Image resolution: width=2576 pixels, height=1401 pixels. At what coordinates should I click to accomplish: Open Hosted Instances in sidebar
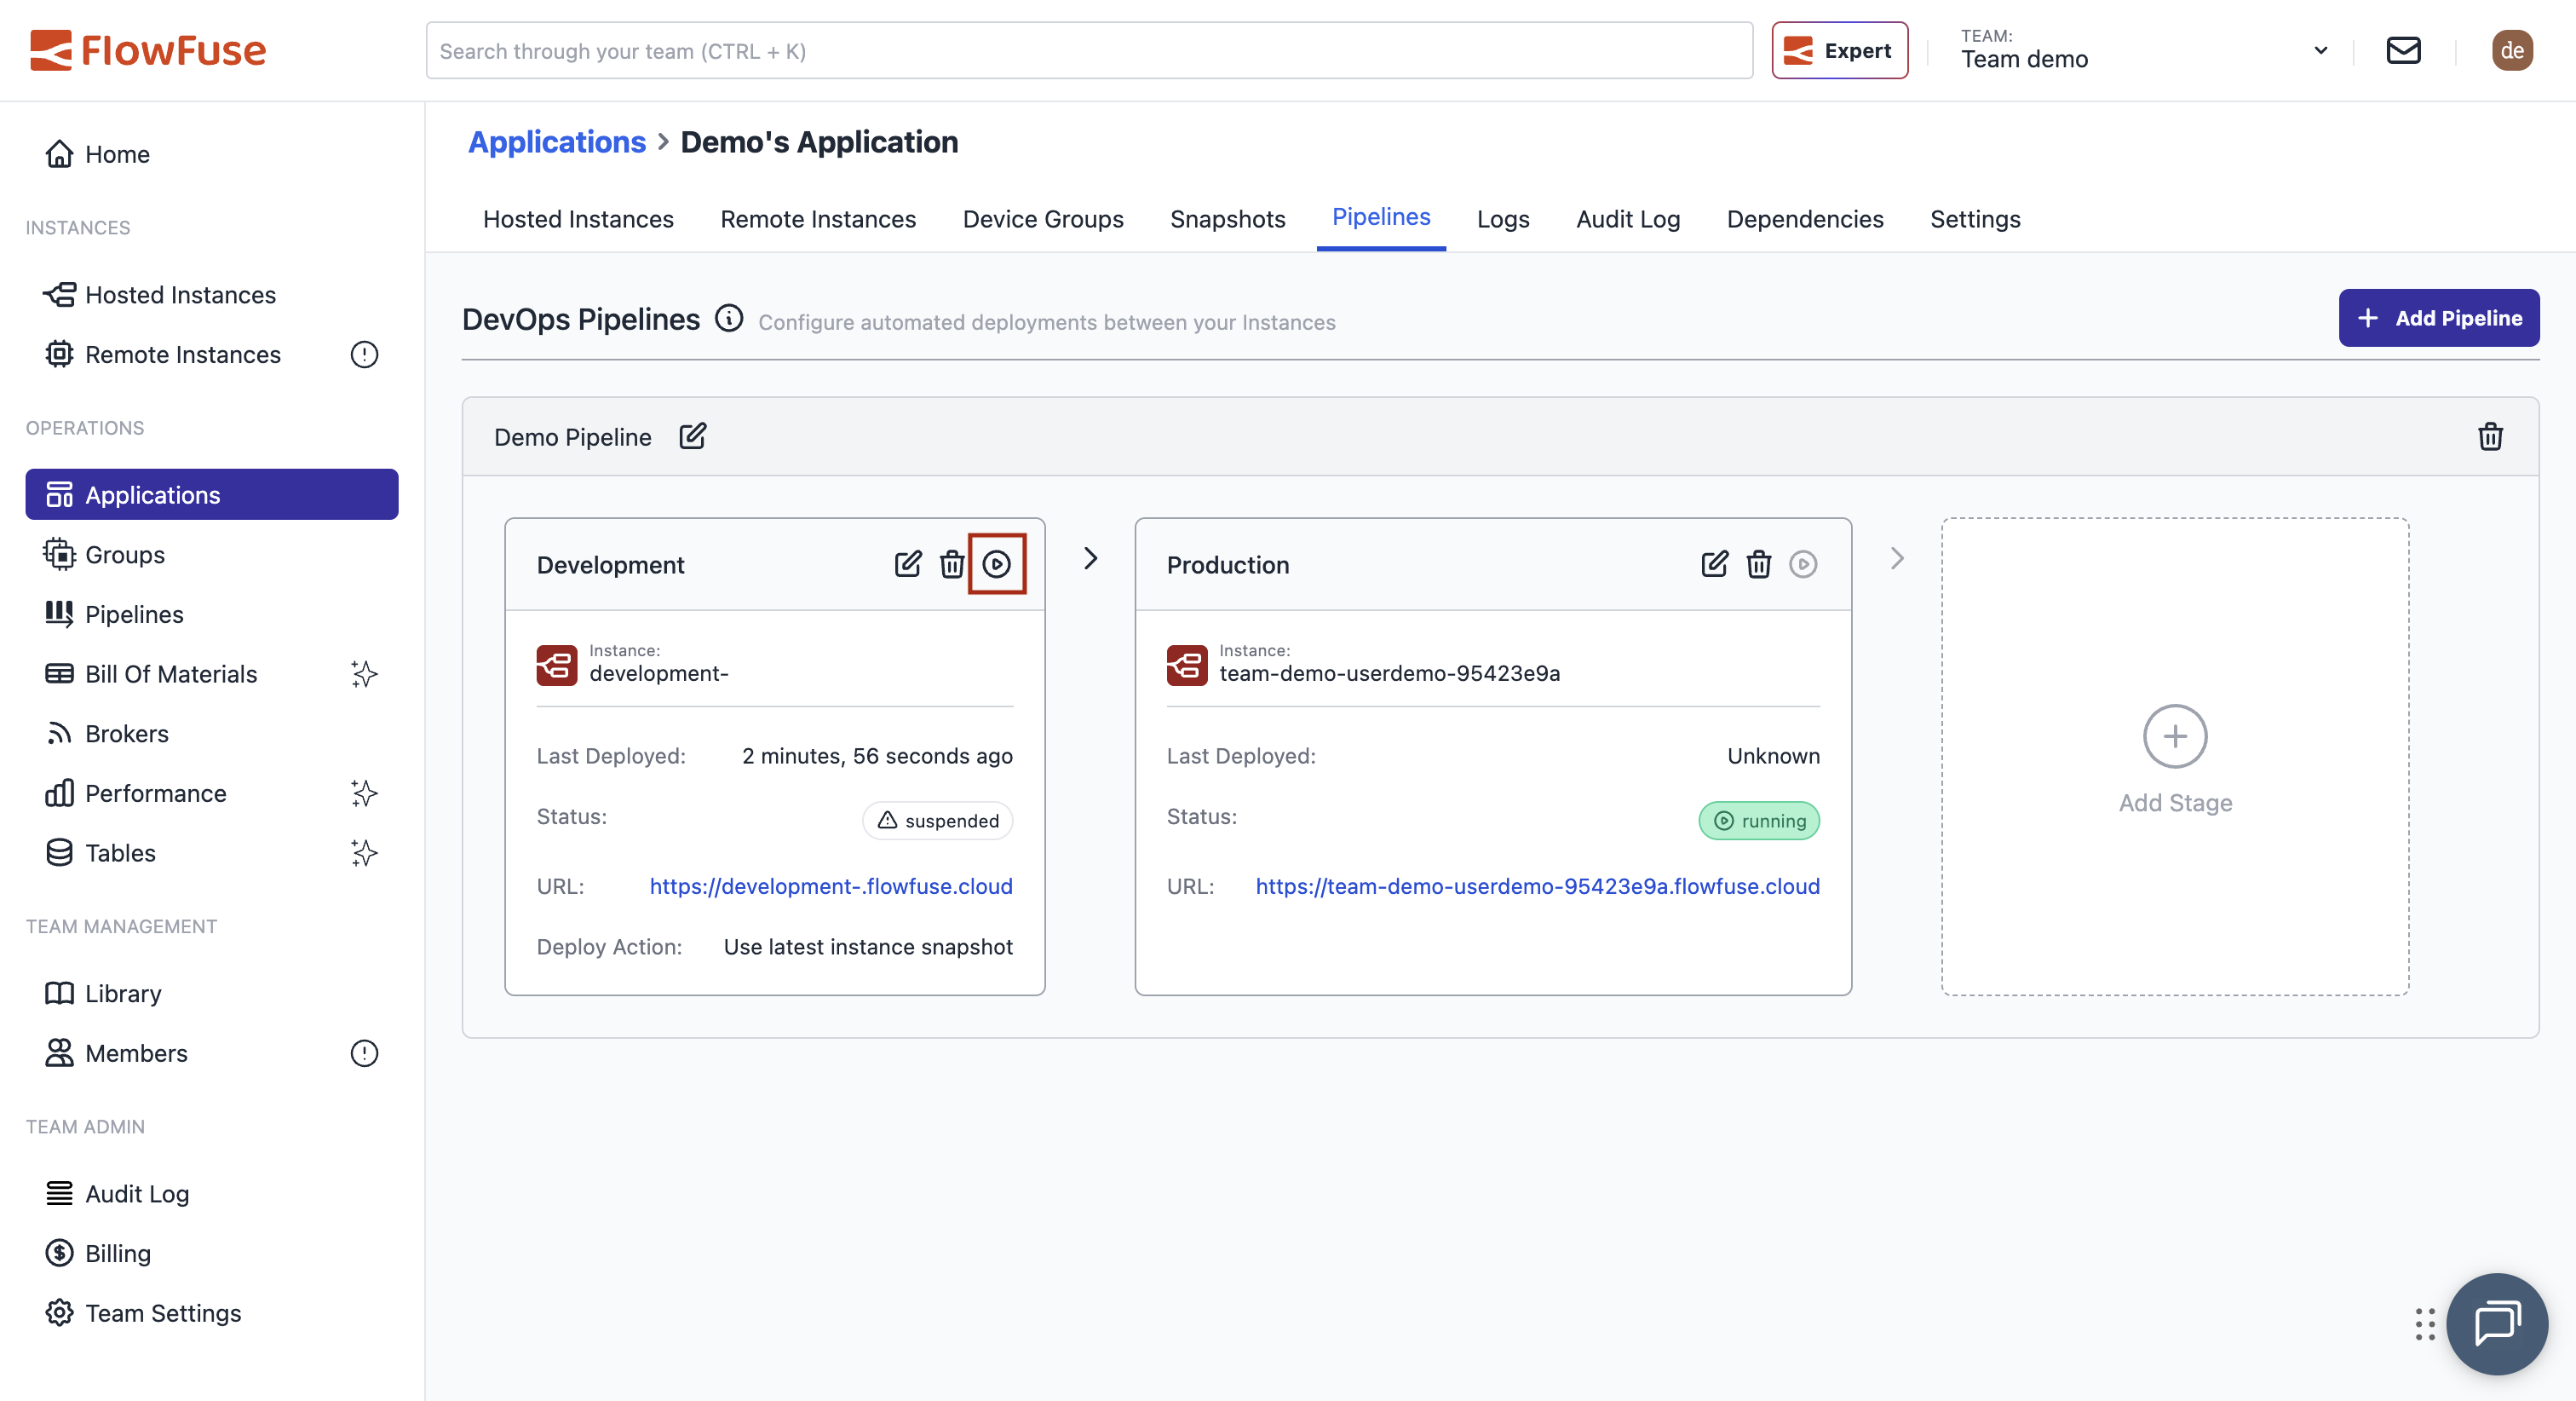[212, 294]
